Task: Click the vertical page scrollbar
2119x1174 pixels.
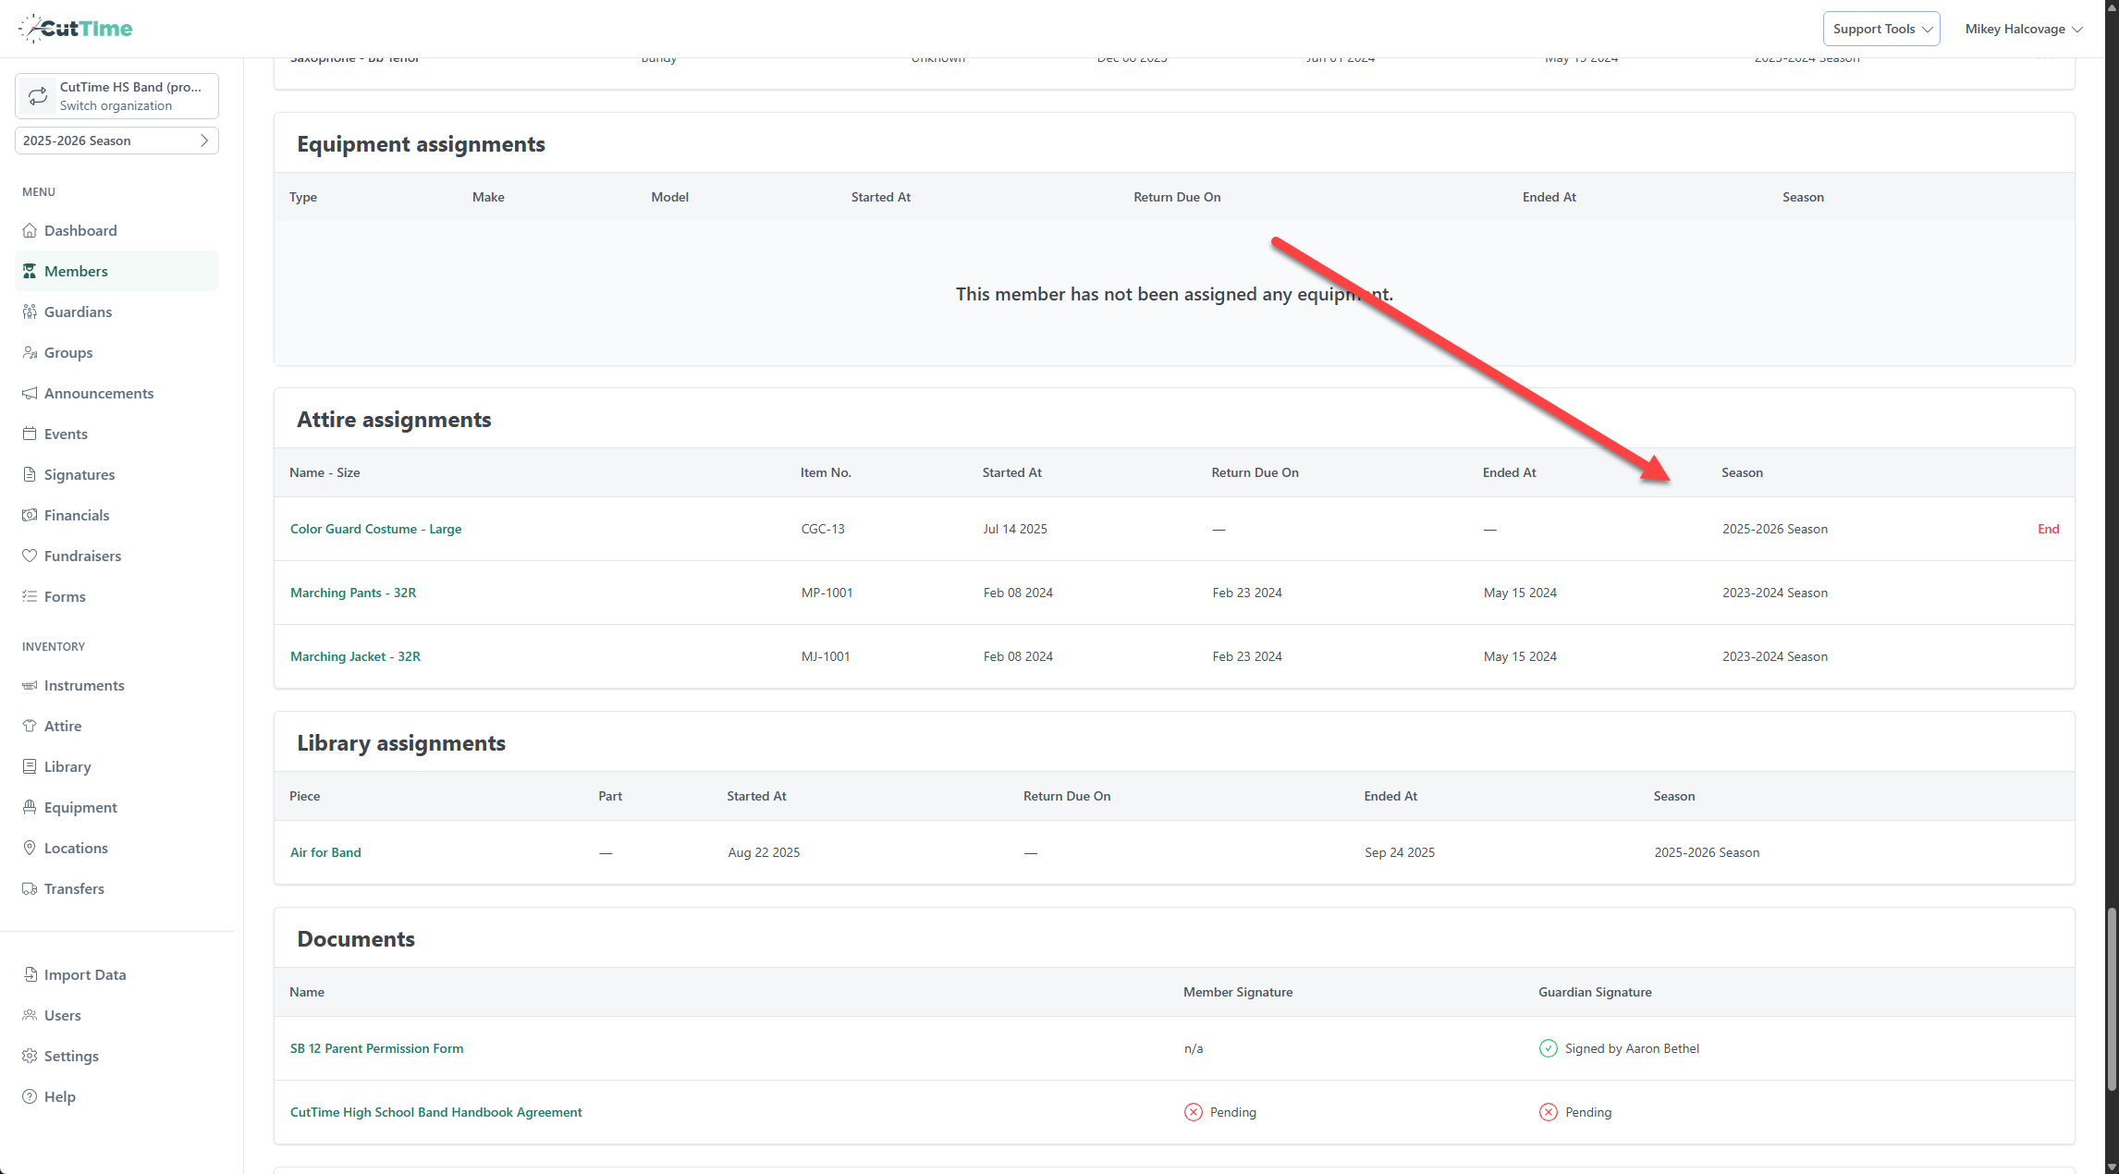Action: coord(2112,998)
